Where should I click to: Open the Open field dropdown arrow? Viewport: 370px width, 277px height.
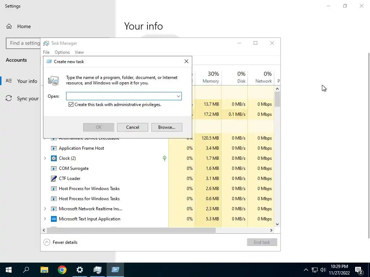[178, 96]
